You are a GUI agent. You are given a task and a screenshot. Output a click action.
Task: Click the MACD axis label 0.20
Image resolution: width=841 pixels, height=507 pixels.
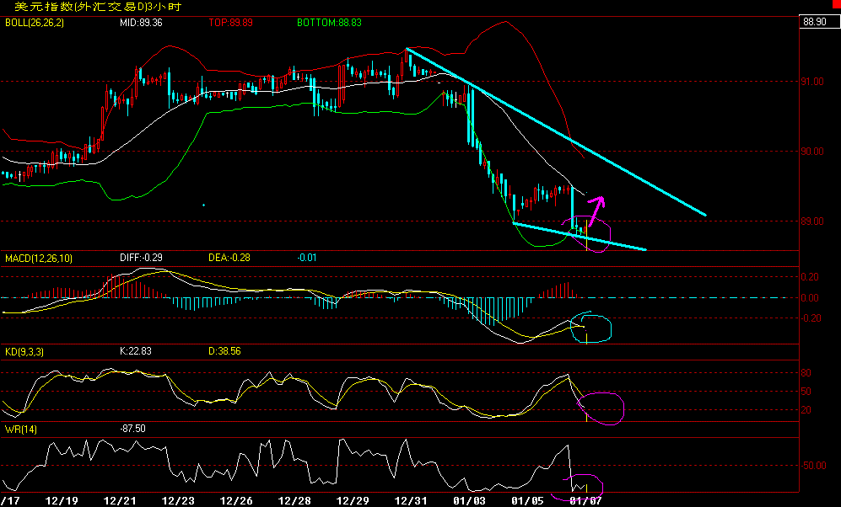point(810,277)
